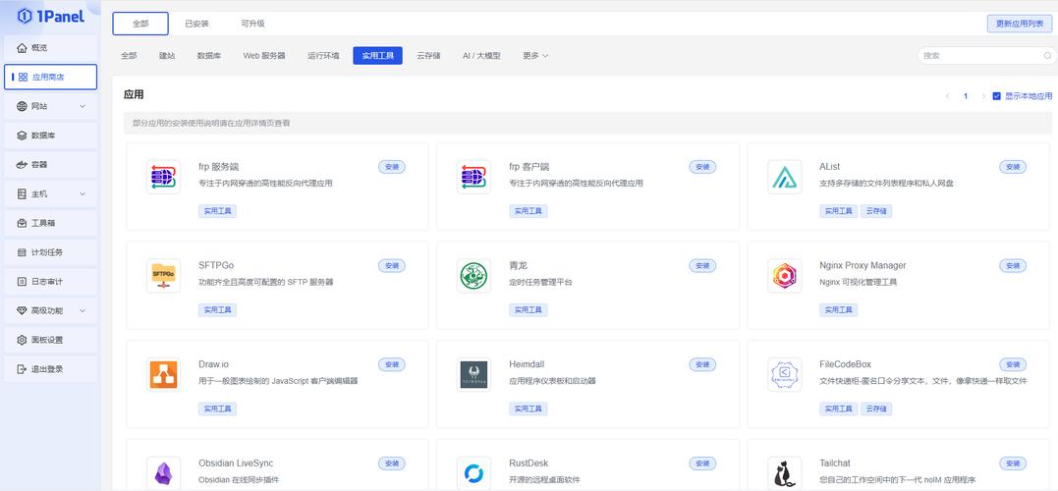Open 容器 in the sidebar

pos(50,164)
